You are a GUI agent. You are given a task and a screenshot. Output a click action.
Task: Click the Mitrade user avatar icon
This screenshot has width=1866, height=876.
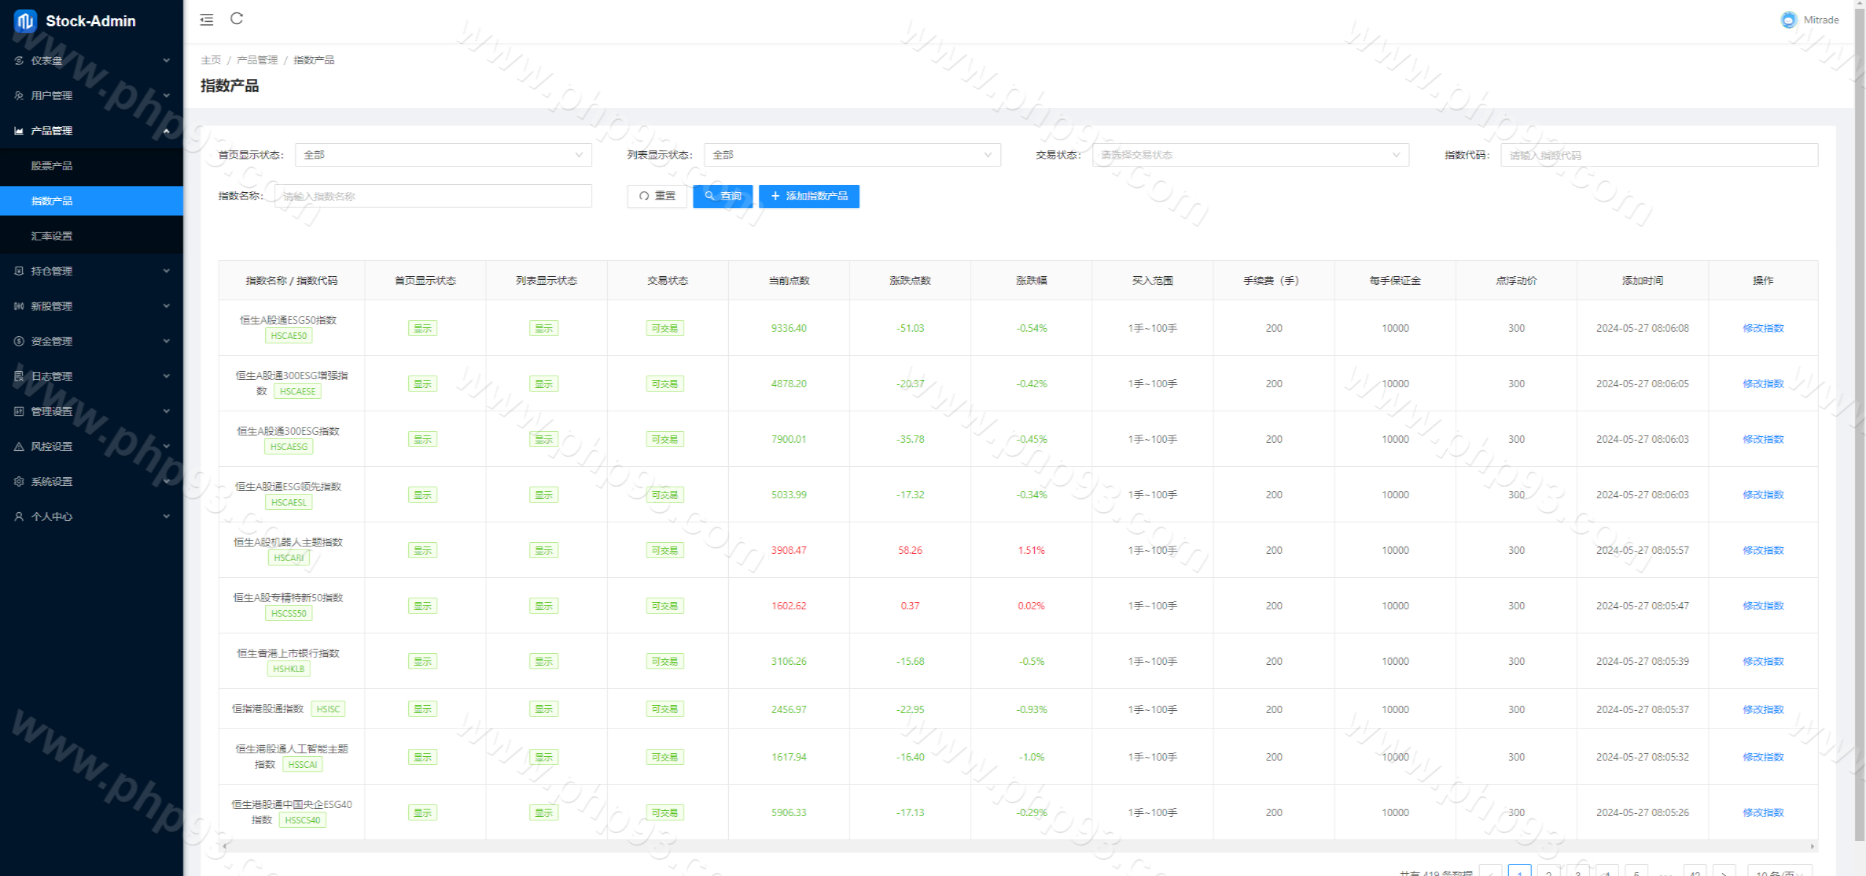pyautogui.click(x=1788, y=20)
